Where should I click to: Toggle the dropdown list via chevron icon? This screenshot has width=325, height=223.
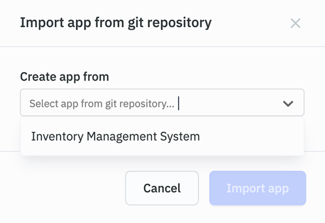288,103
